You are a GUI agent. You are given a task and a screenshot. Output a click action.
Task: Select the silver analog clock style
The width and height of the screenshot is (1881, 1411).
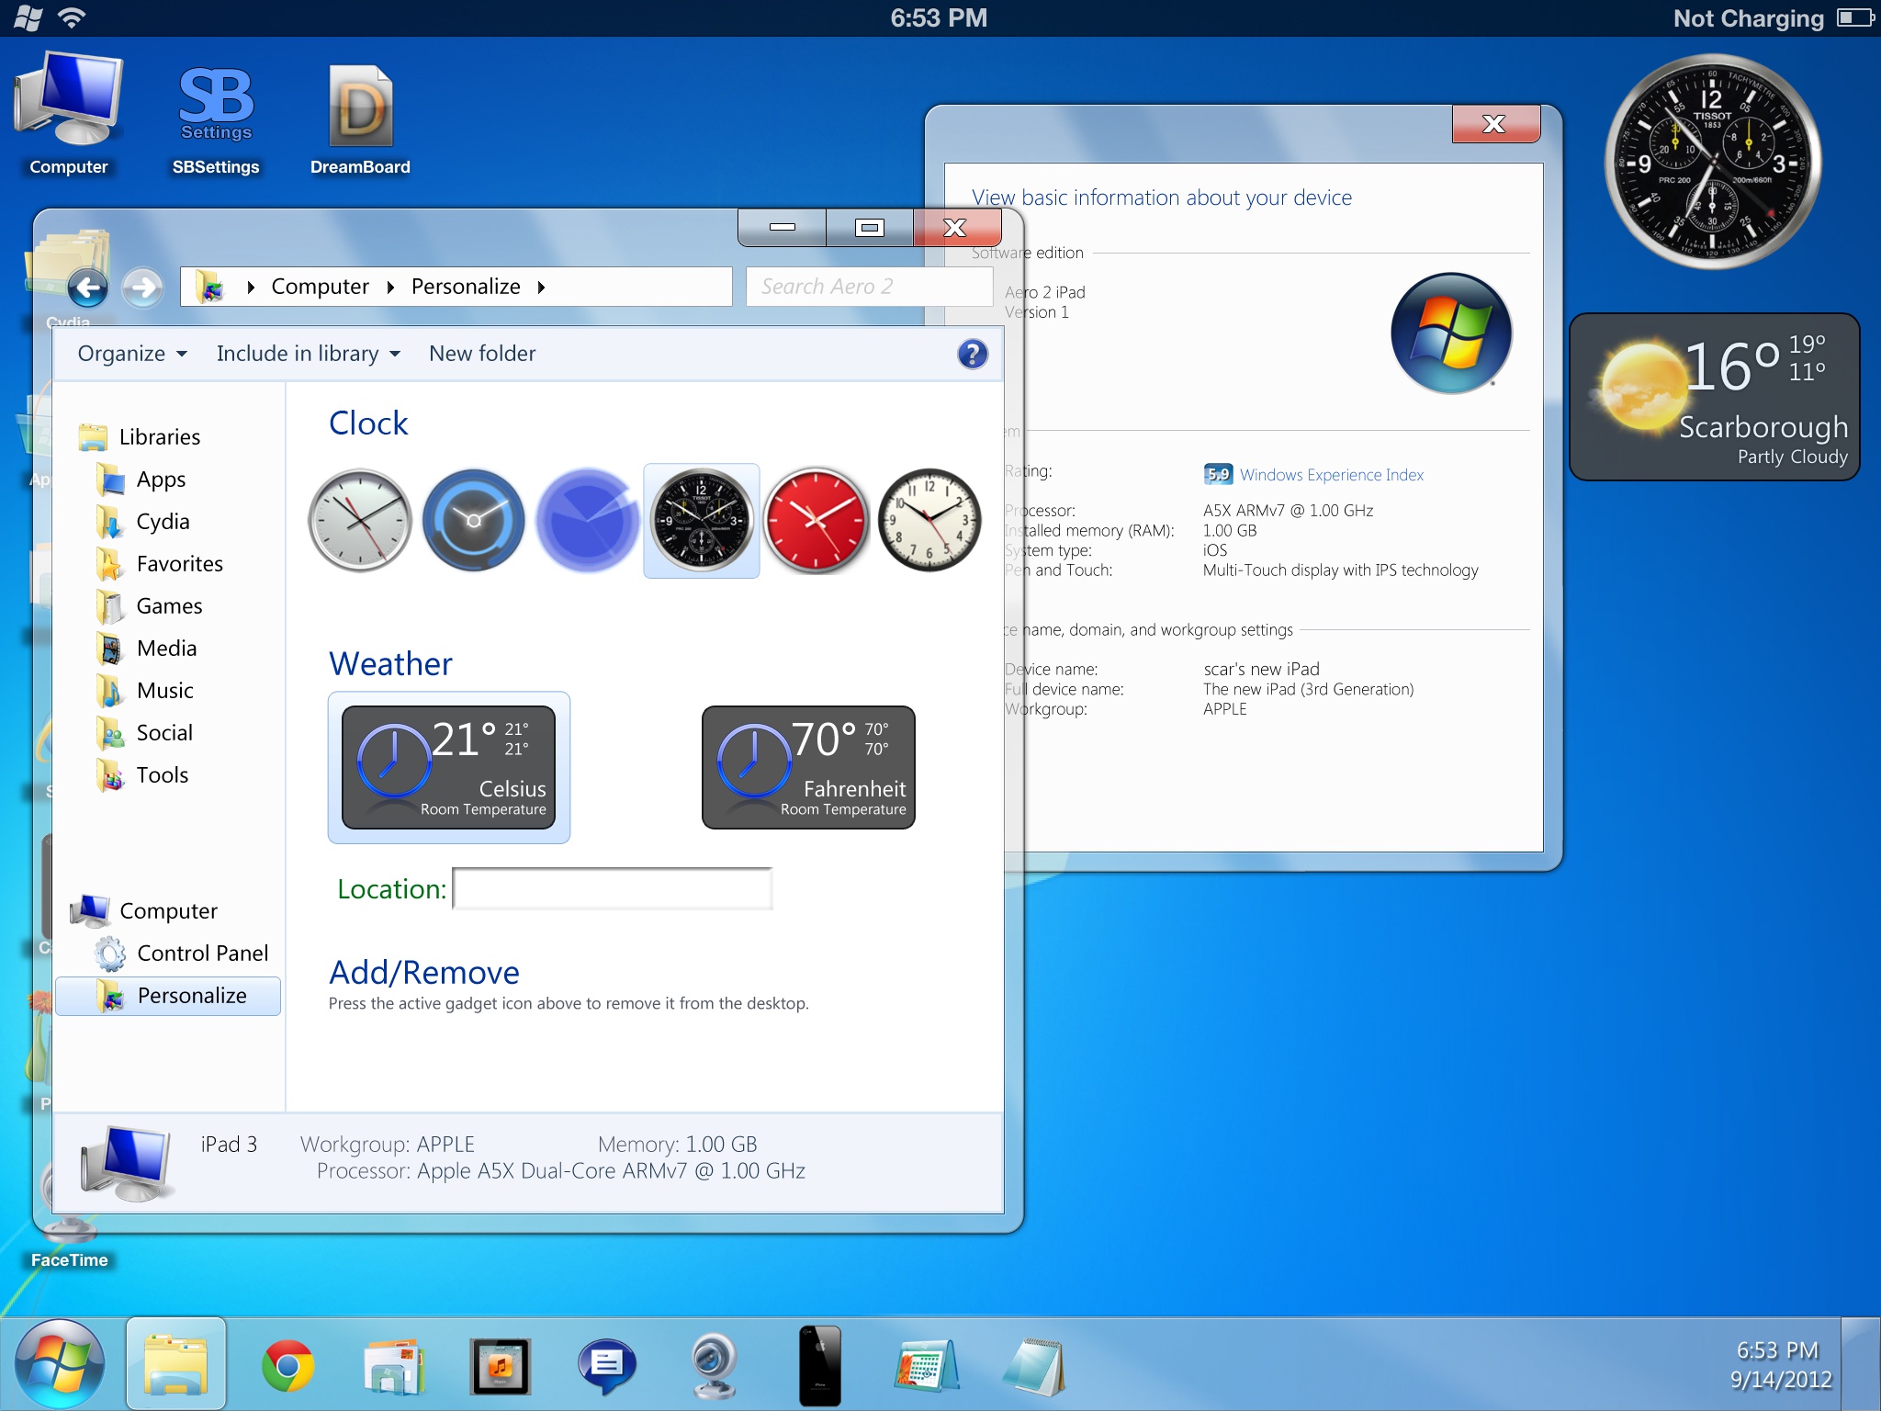tap(360, 521)
